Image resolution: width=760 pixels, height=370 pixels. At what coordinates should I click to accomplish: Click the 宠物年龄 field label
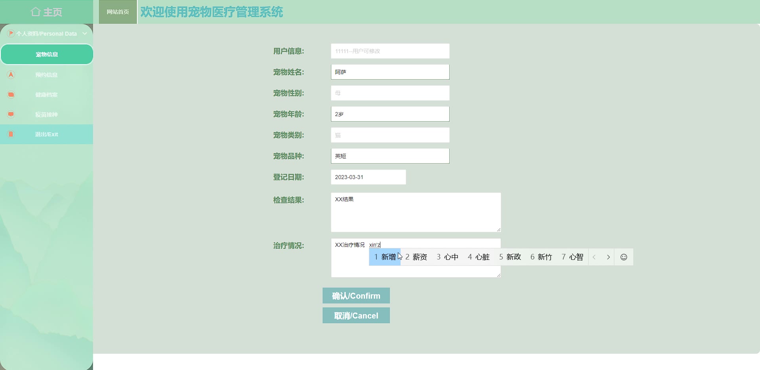click(x=289, y=114)
